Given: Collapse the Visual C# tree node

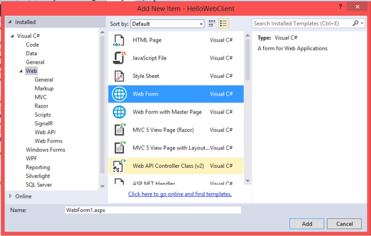Looking at the screenshot, I should click(12, 36).
